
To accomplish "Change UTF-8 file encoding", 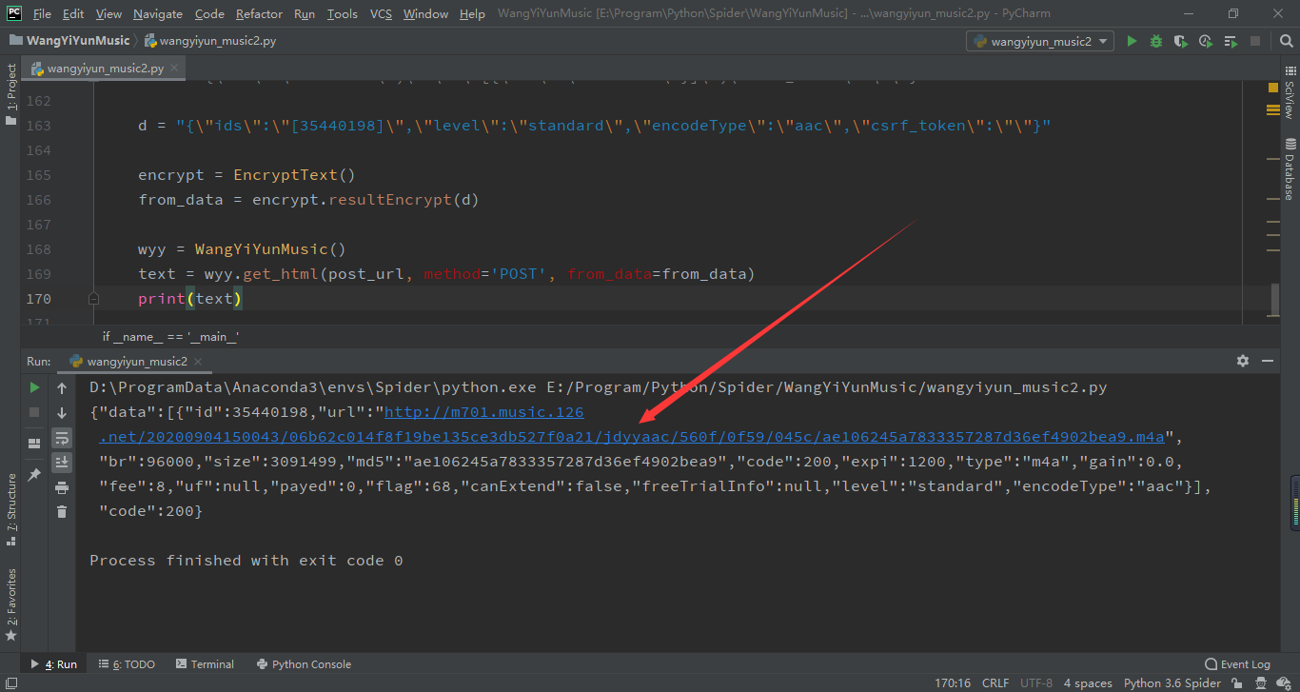I will [x=1036, y=682].
